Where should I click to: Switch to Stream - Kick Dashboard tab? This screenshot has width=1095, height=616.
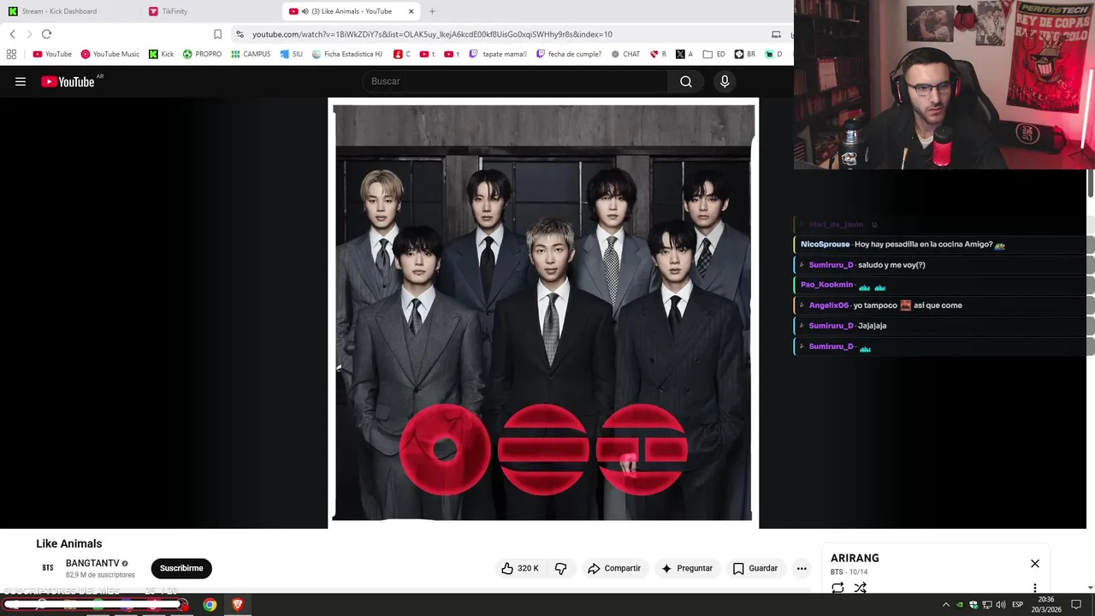(68, 11)
